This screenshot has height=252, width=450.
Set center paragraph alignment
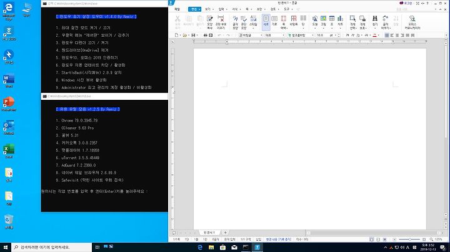(397, 35)
